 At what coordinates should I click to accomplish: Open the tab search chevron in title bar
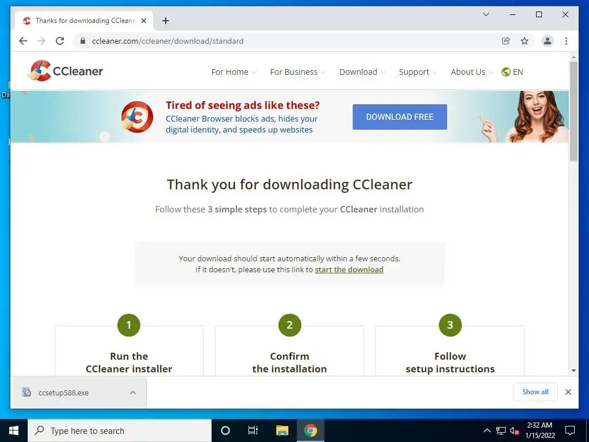[485, 14]
